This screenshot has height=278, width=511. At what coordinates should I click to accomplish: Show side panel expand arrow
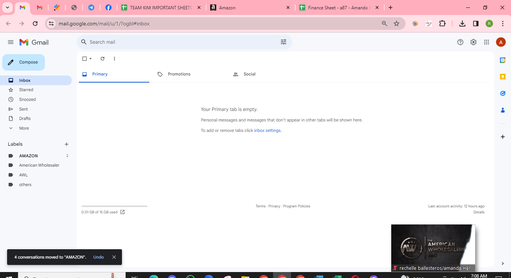tap(503, 263)
